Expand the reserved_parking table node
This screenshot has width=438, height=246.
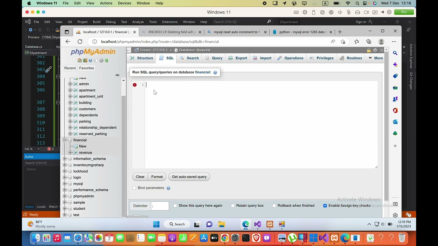[x=70, y=134]
